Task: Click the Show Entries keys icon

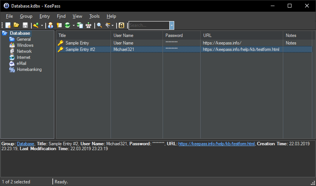Action: [x=108, y=25]
